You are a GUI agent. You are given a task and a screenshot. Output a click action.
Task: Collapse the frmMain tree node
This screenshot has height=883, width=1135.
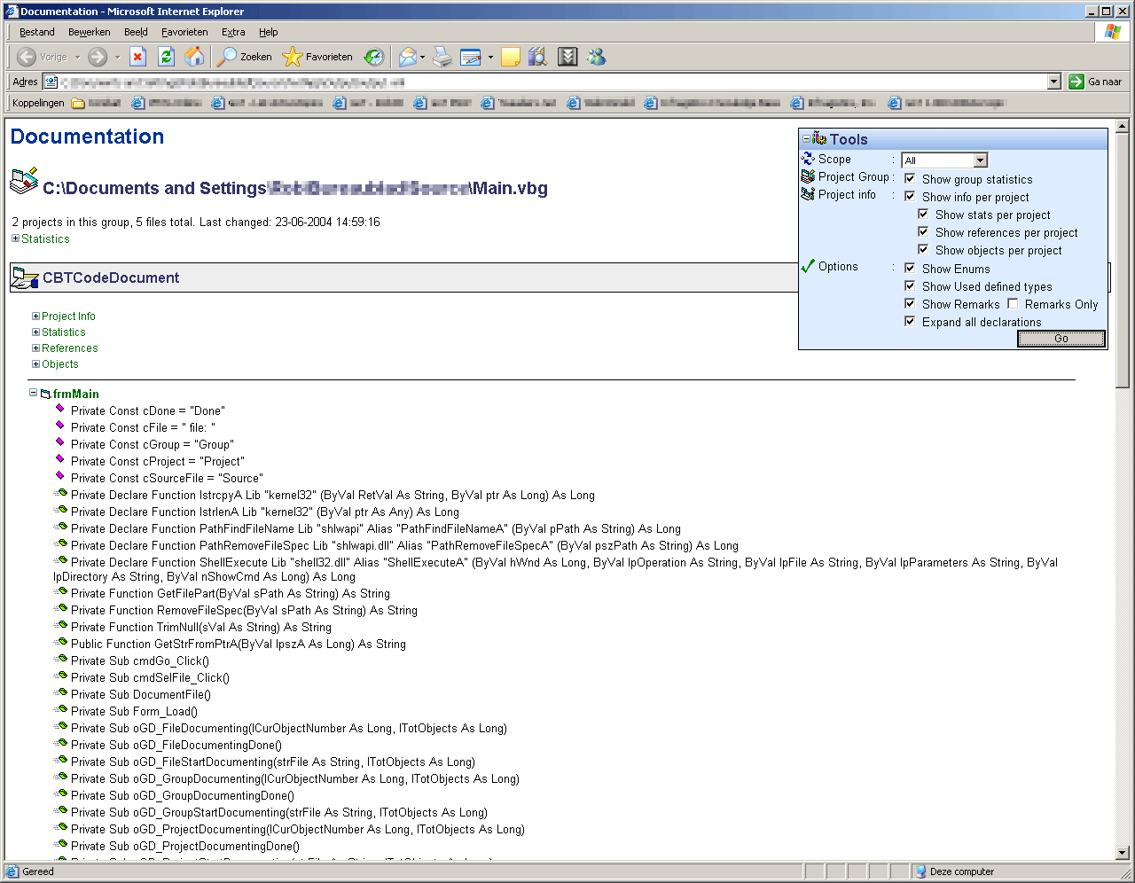[33, 393]
